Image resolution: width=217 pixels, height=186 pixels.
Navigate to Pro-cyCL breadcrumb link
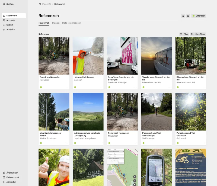coord(47,4)
